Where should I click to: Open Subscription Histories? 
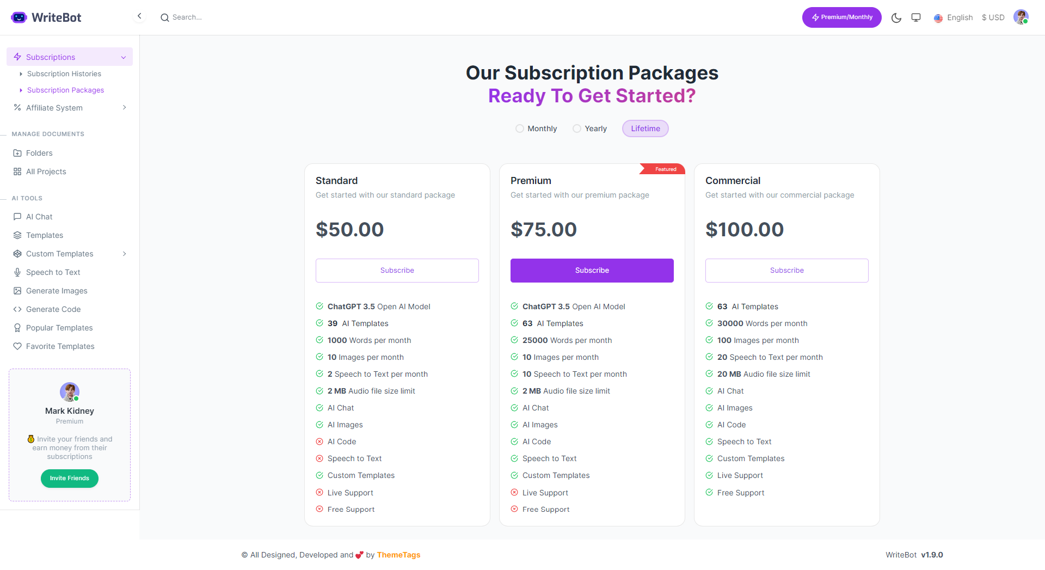tap(64, 73)
